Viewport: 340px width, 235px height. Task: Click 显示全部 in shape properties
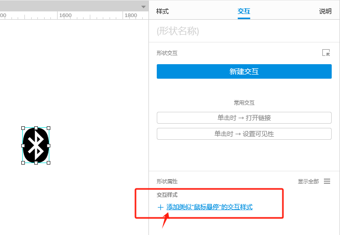click(x=308, y=181)
